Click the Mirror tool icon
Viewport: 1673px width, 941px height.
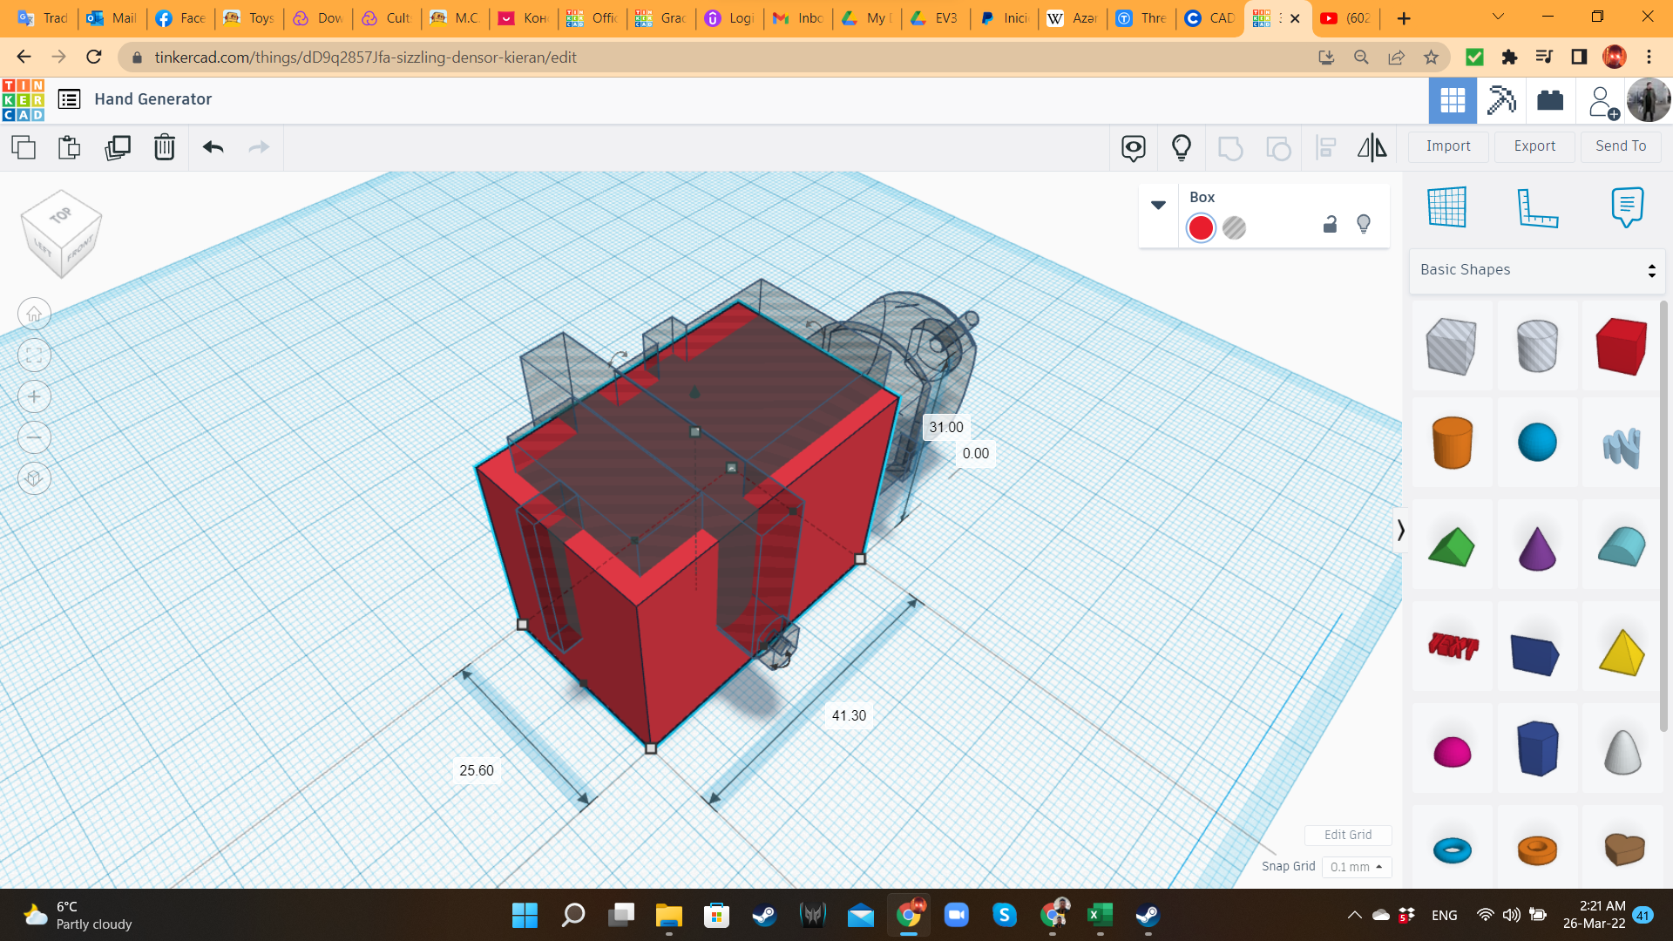coord(1372,147)
